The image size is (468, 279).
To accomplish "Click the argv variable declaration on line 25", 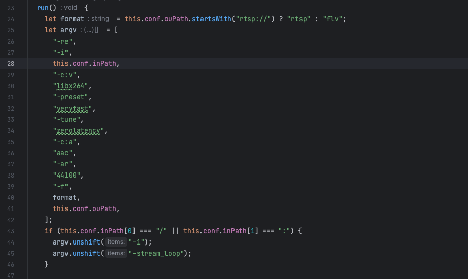I will click(69, 30).
